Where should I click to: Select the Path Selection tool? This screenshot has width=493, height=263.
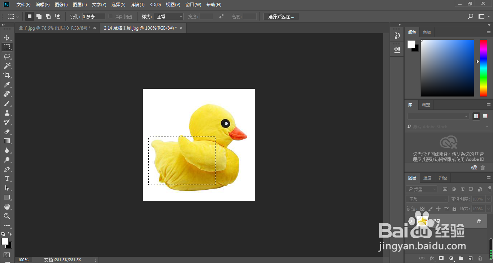(7, 188)
